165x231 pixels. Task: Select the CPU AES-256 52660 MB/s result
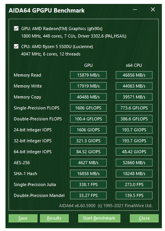[134, 163]
